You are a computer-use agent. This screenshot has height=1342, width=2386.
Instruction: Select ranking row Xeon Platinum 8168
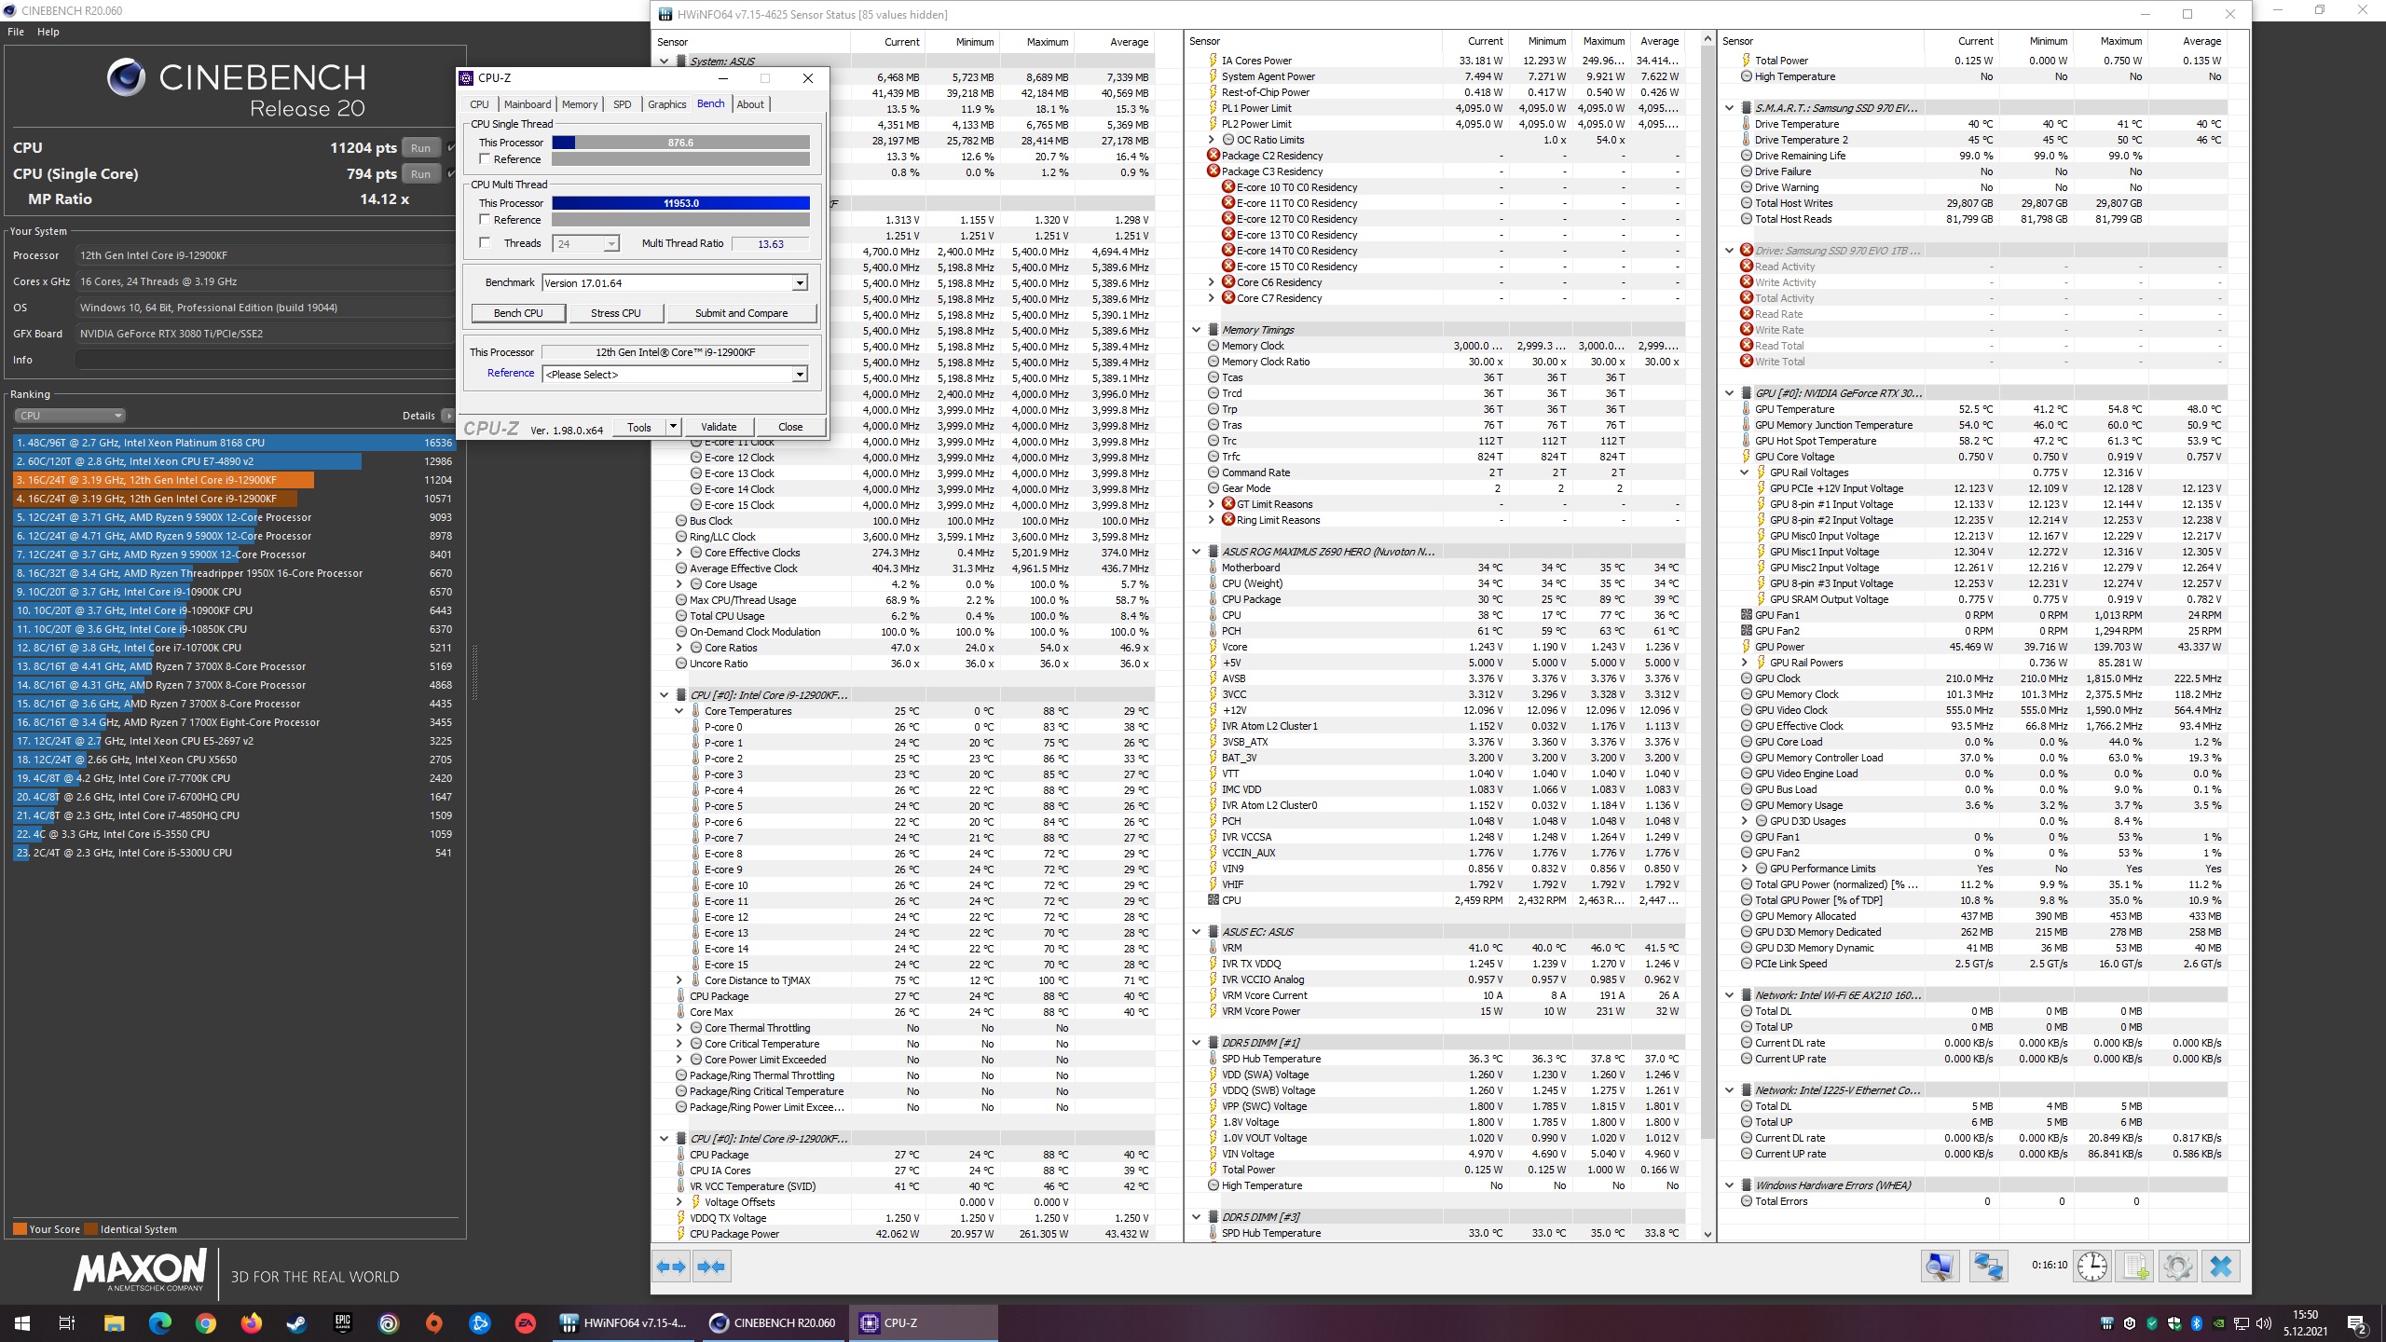233,443
